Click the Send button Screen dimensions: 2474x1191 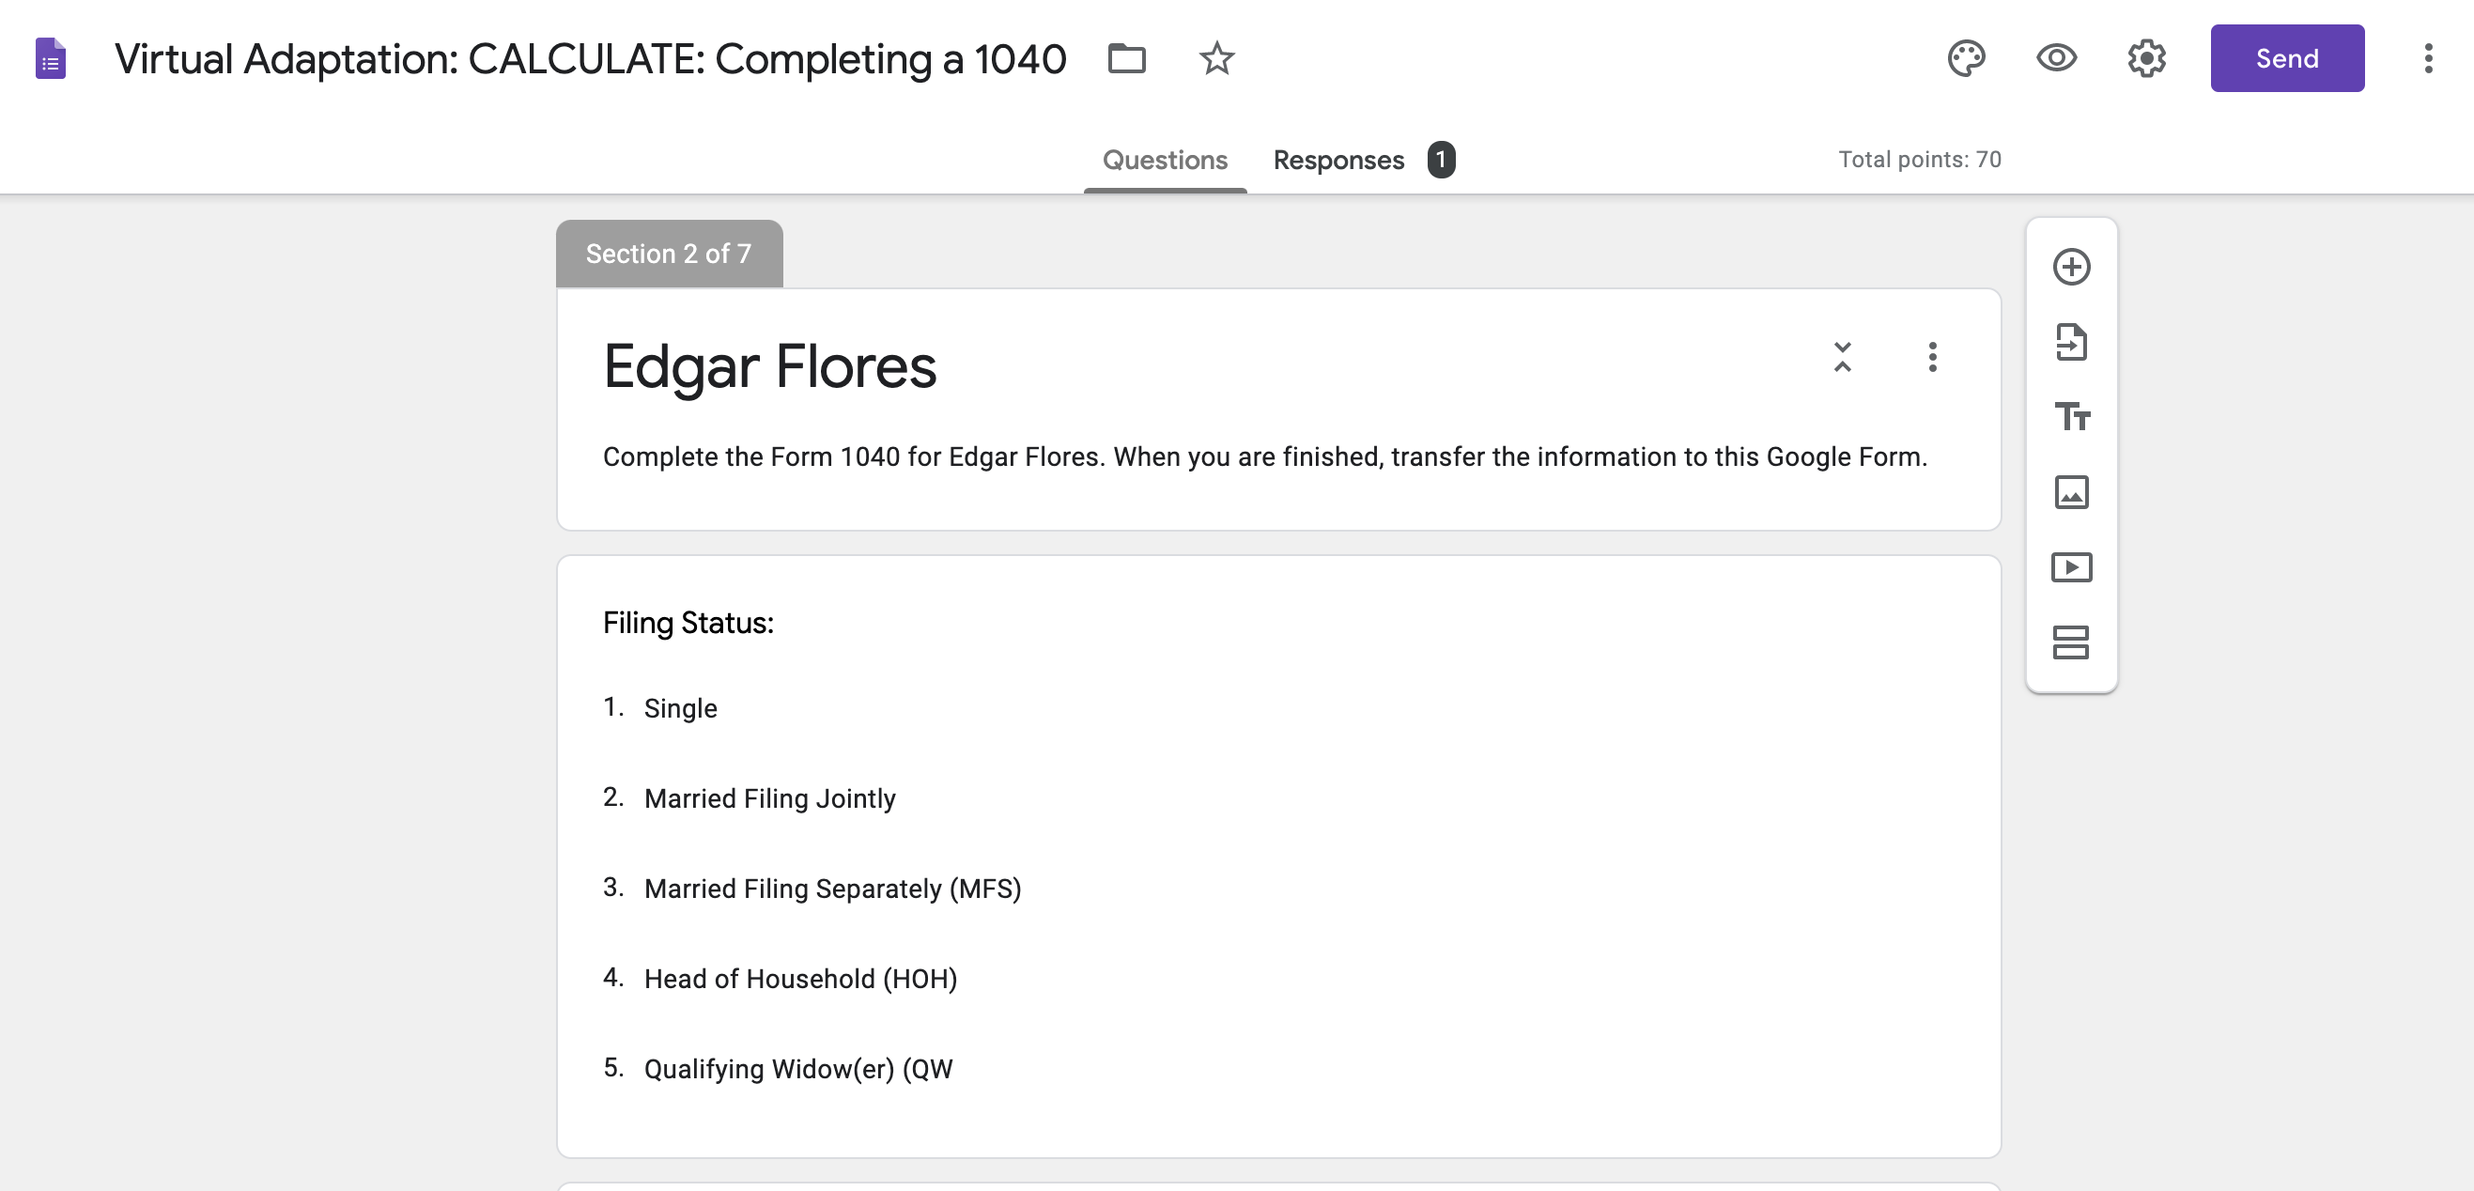2287,58
